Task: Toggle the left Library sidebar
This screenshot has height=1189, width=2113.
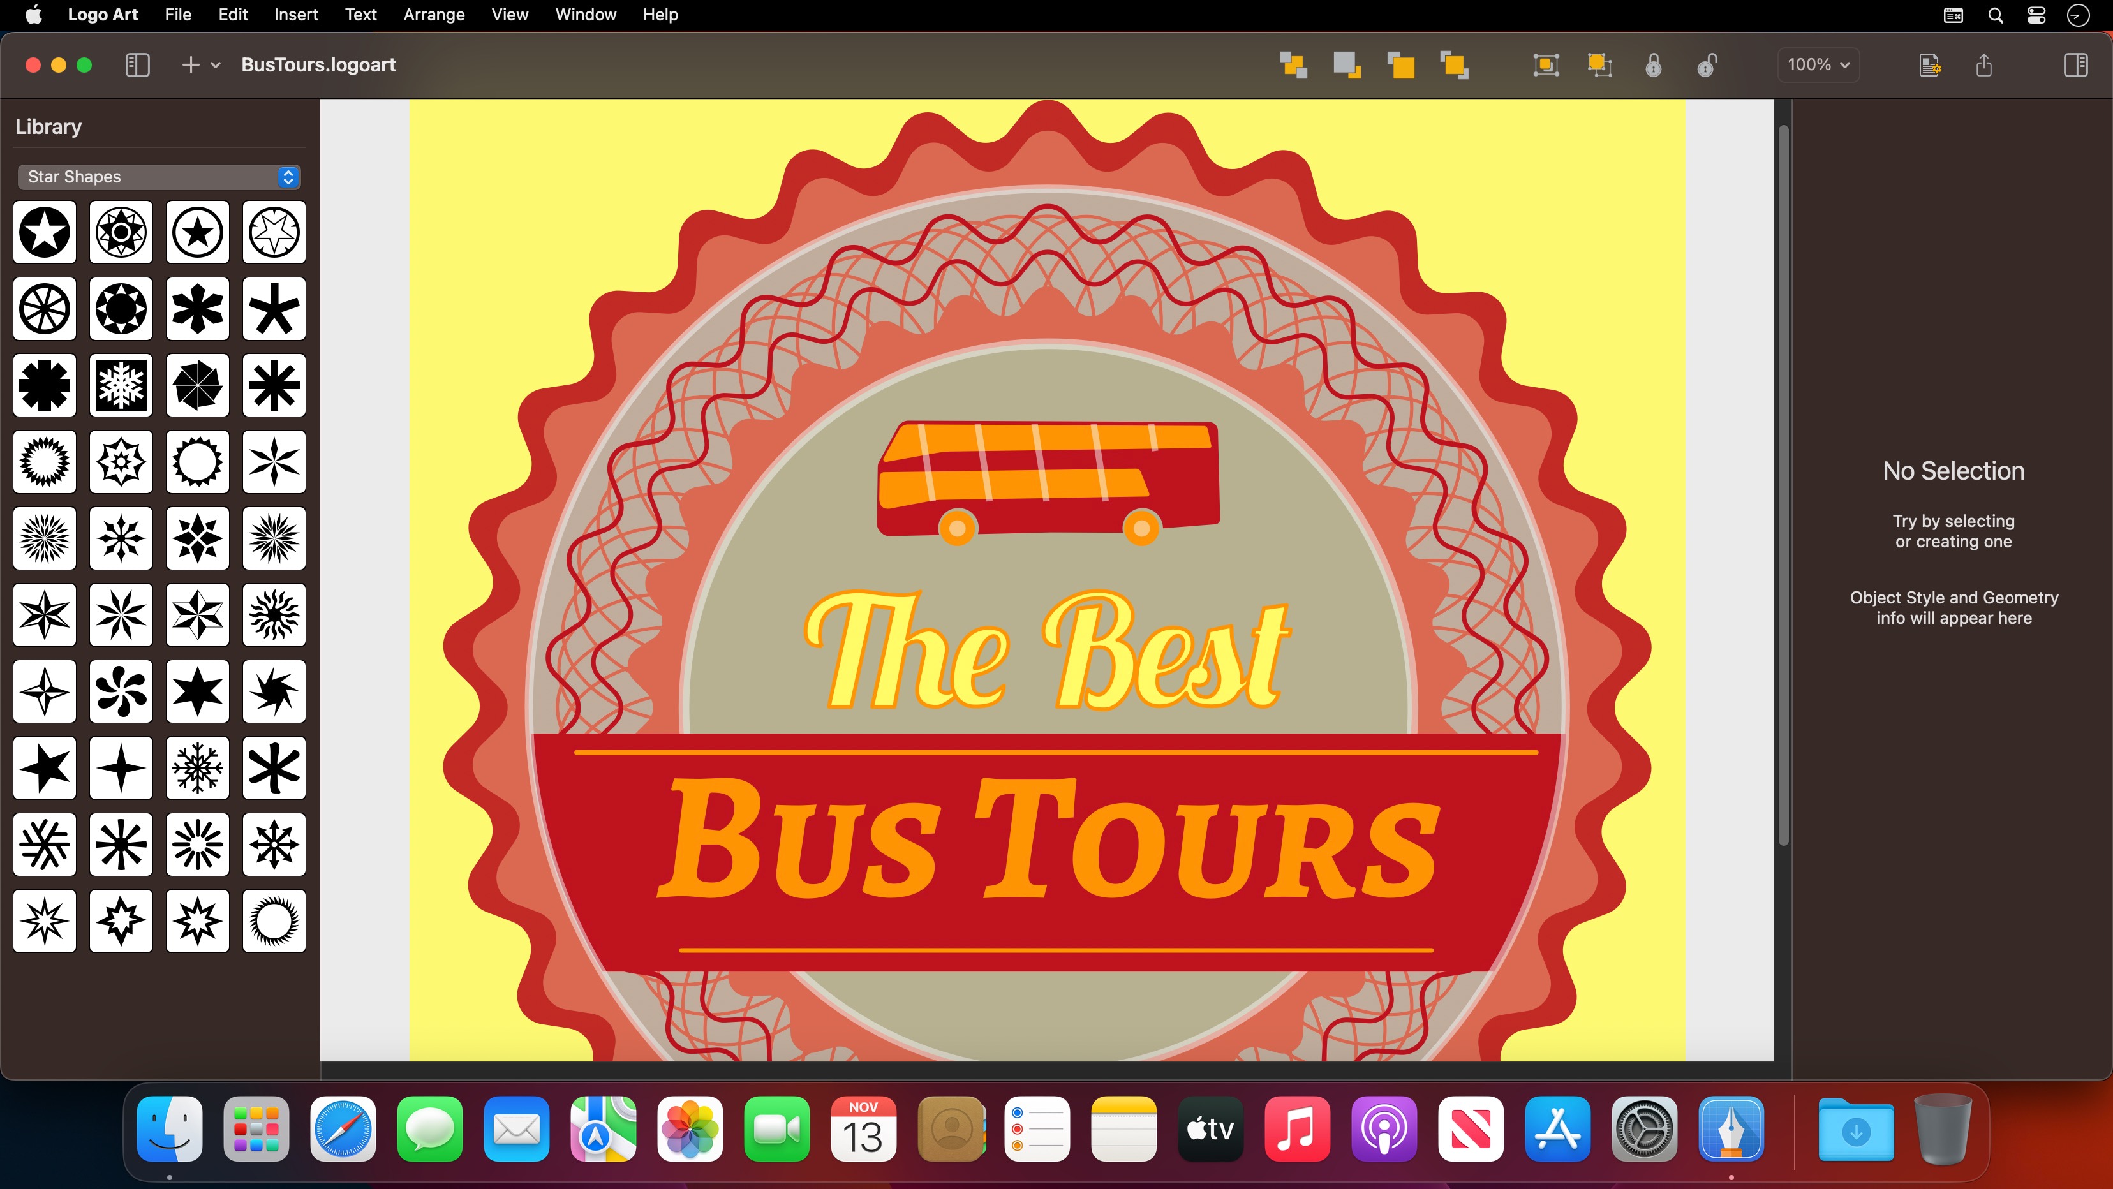Action: point(137,65)
